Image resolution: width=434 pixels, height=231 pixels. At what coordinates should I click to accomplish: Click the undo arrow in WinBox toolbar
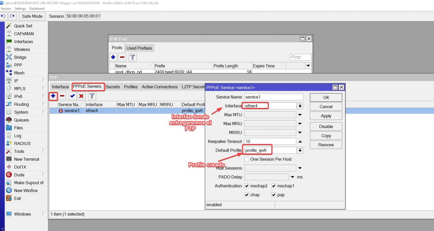(3, 16)
